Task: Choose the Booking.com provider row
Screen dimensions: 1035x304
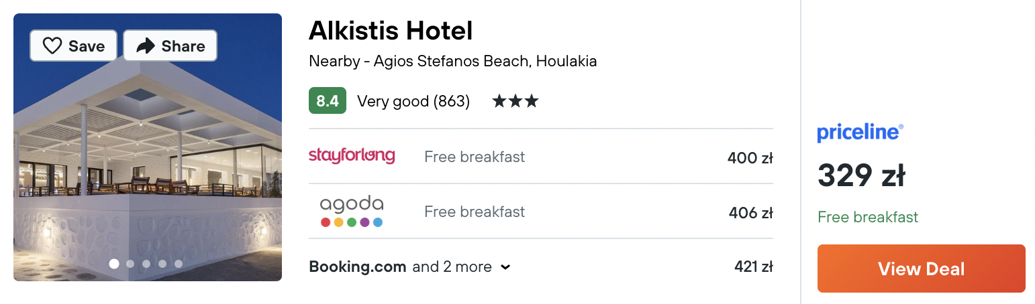Action: (x=357, y=267)
